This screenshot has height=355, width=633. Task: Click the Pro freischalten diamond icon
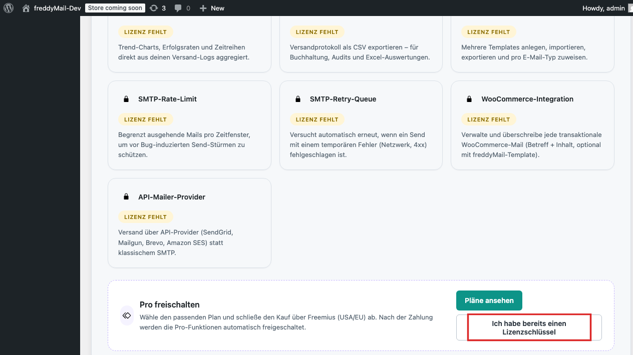tap(127, 315)
